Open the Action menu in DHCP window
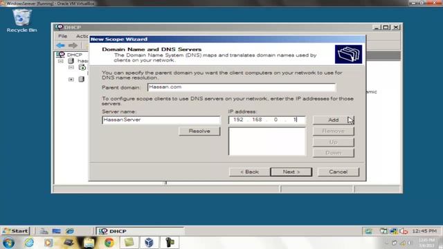Image resolution: width=443 pixels, height=249 pixels. click(82, 36)
